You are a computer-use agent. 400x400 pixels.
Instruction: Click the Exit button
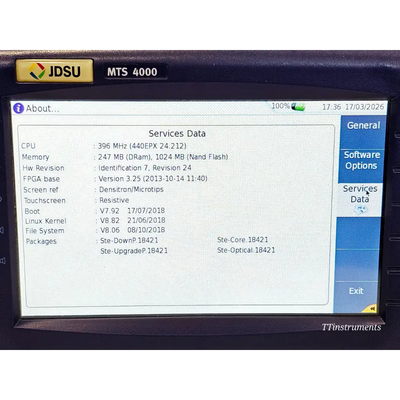[355, 297]
